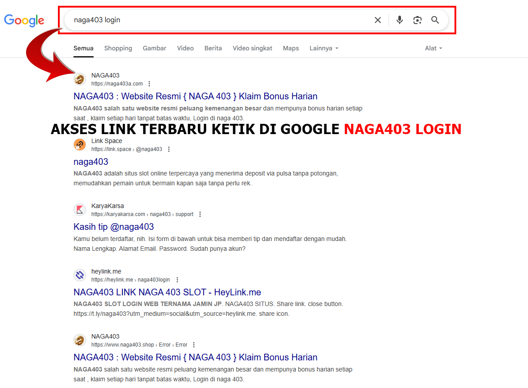Open options menu for naga403.shop result

(x=194, y=345)
